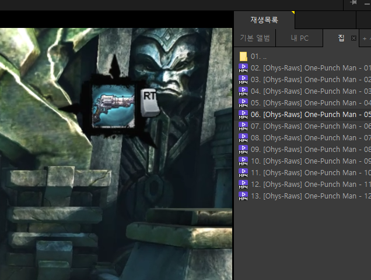Switch to the 기본 앨범 tab
The height and width of the screenshot is (280, 371).
pos(255,38)
